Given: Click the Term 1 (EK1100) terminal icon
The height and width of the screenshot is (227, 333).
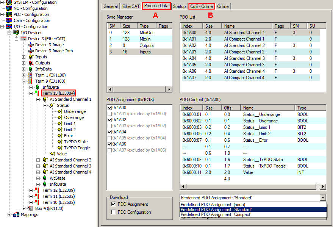Looking at the screenshot, I should (30, 75).
